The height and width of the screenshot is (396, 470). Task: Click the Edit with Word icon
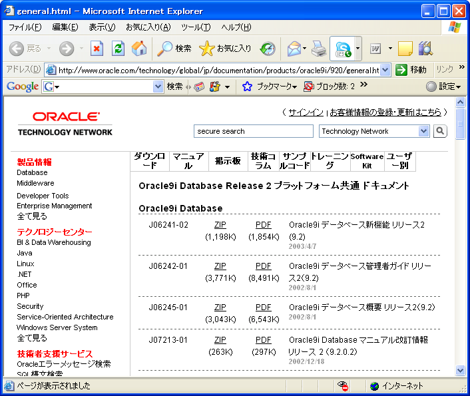(x=375, y=49)
